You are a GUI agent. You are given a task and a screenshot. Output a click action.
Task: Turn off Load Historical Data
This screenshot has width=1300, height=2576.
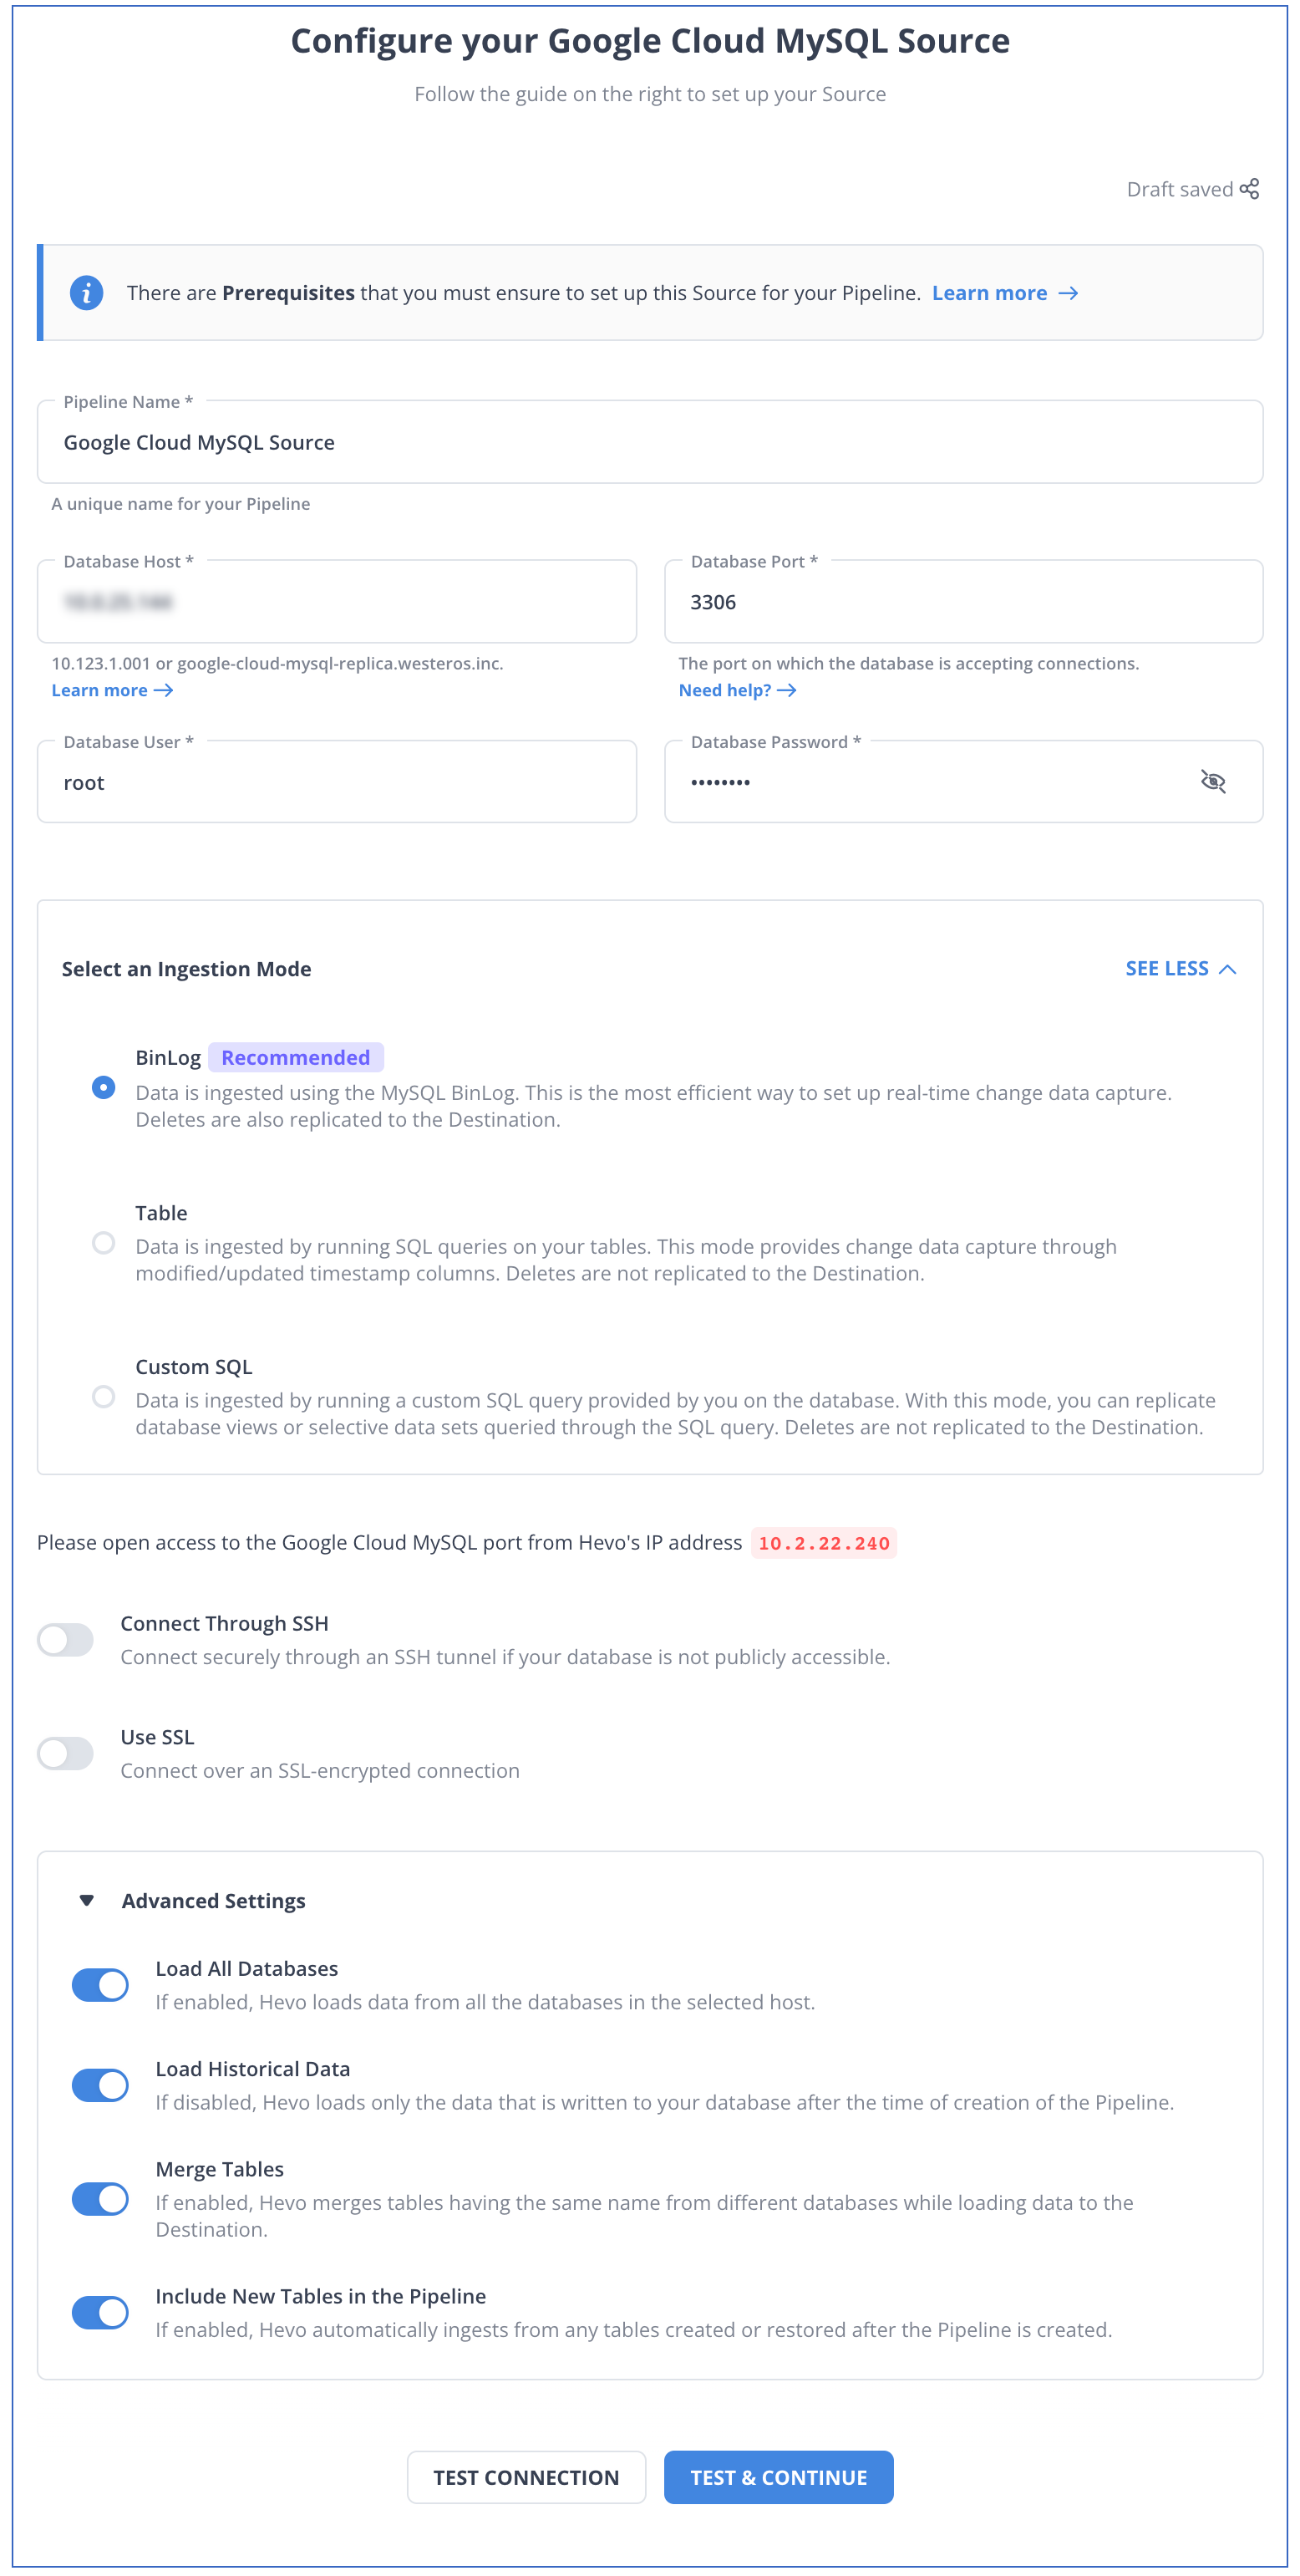coord(100,2085)
